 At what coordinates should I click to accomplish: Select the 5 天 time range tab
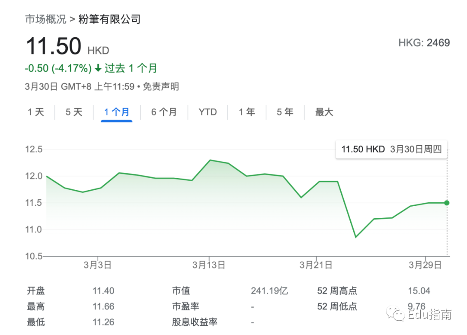point(74,112)
